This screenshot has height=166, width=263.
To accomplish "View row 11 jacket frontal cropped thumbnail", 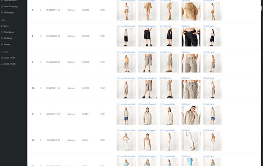I will click(148, 115).
